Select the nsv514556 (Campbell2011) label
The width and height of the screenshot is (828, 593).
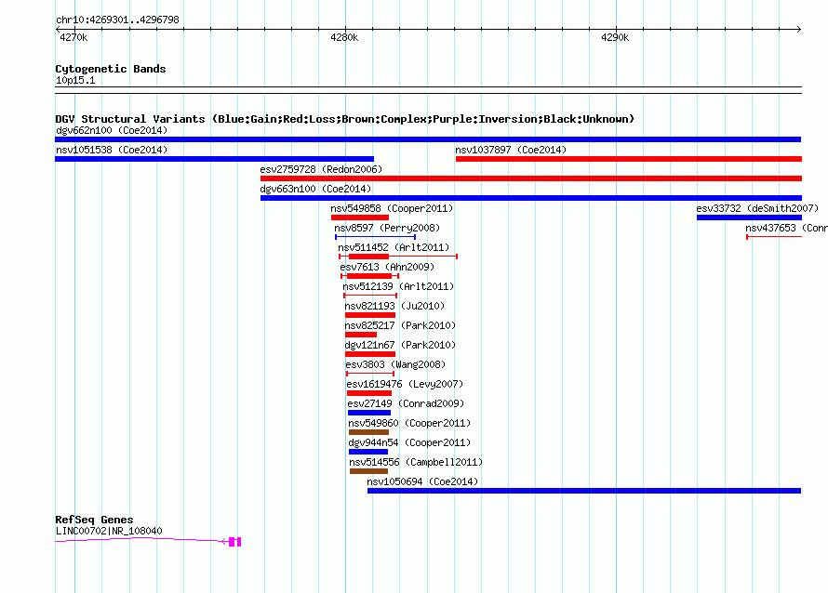416,462
